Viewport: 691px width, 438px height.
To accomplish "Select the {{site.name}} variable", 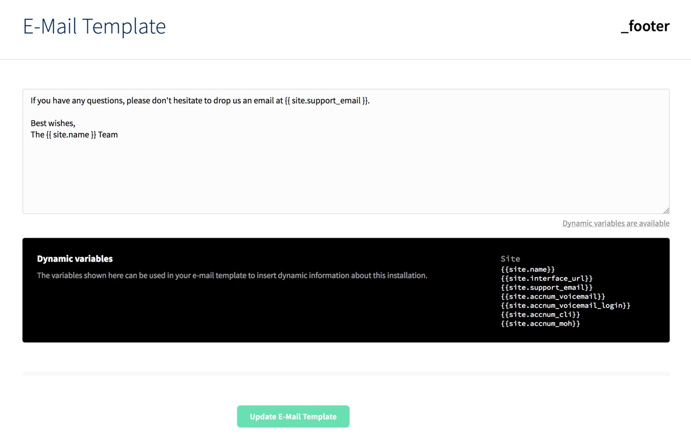I will [x=528, y=269].
